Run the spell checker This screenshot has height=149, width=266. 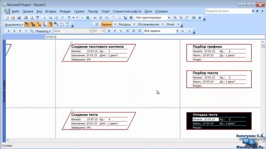click(37, 17)
